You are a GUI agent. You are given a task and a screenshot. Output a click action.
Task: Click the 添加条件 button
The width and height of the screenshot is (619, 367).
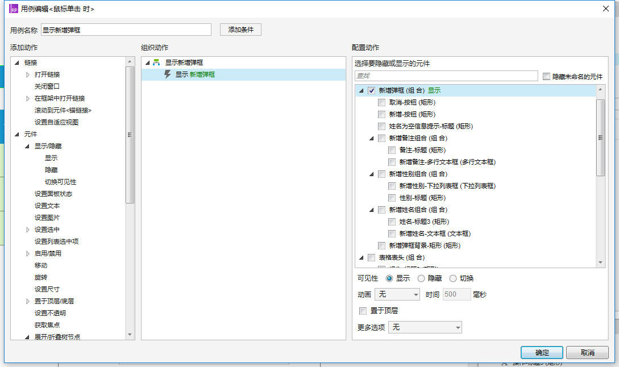[x=241, y=30]
